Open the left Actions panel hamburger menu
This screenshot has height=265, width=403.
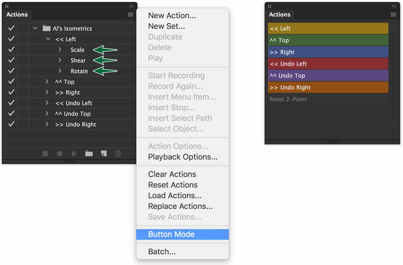coord(131,15)
